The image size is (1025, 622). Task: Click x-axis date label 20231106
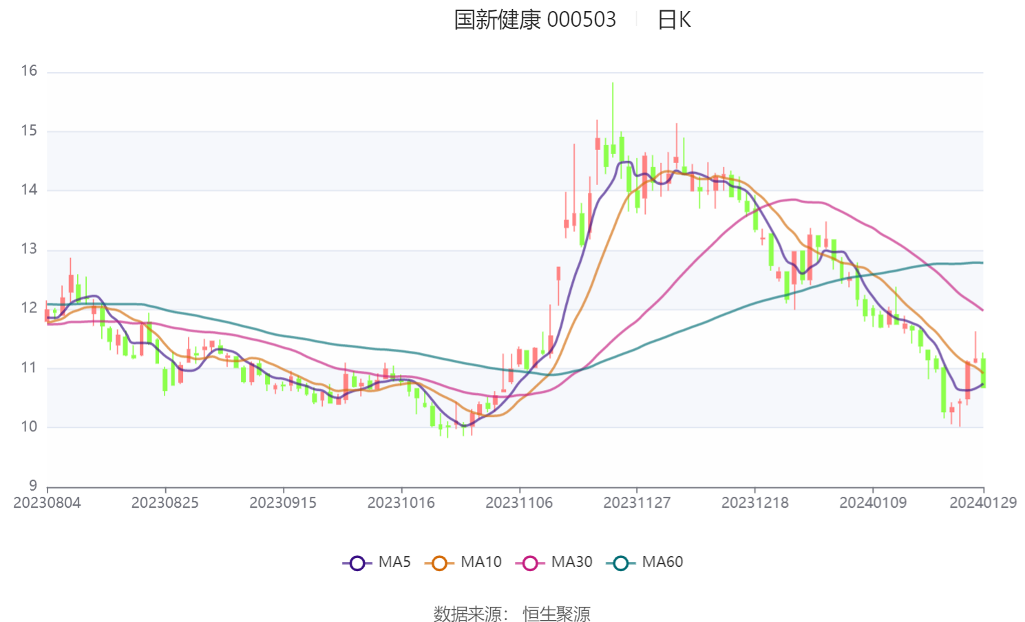point(519,503)
